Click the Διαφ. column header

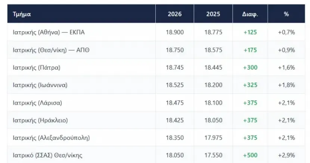250,14
